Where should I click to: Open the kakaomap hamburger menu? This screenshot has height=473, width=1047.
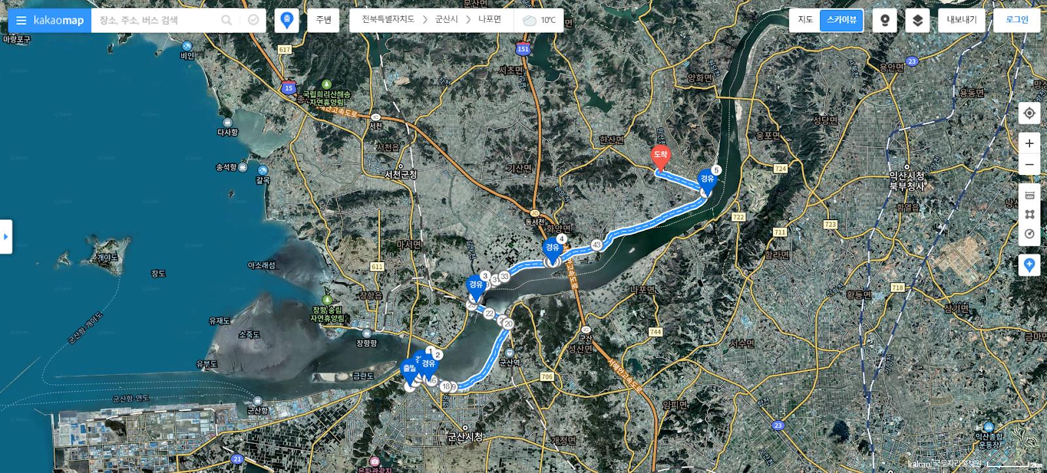click(21, 20)
